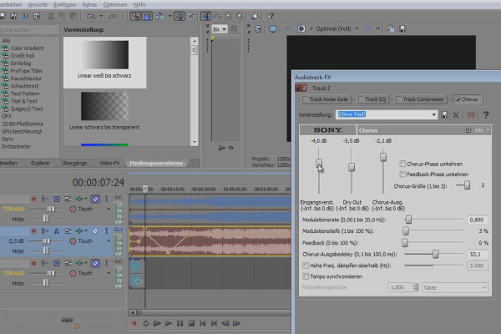Viewport: 501px width, 334px height.
Task: Click the Pause button in transport bar
Action: (x=180, y=323)
